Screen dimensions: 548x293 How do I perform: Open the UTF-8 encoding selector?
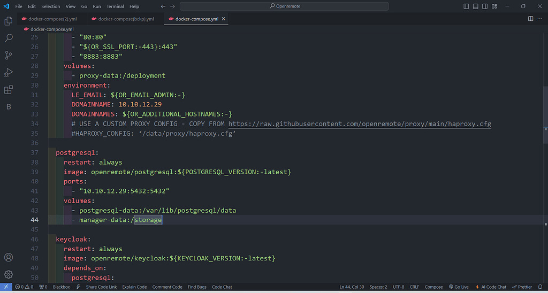pyautogui.click(x=399, y=287)
